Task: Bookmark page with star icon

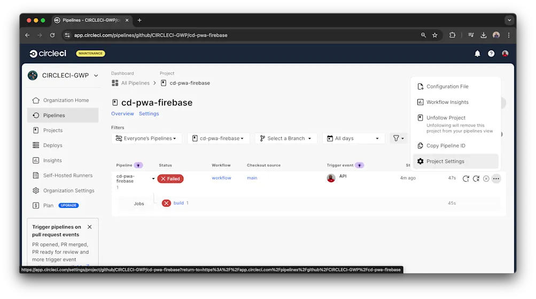Action: (435, 35)
